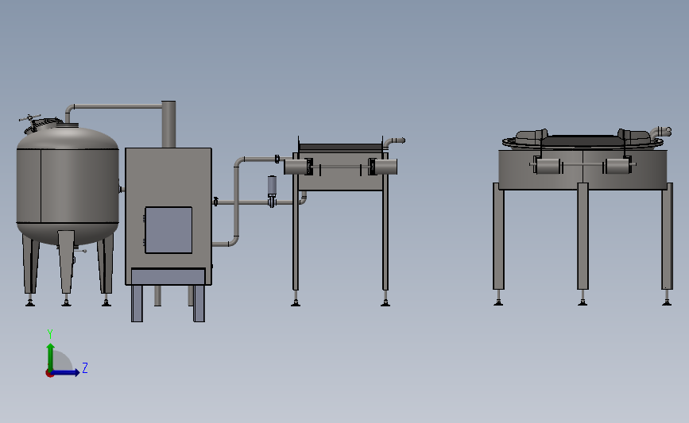Click the outlet elbow atop the middle table
The image size is (689, 423).
[x=393, y=142]
